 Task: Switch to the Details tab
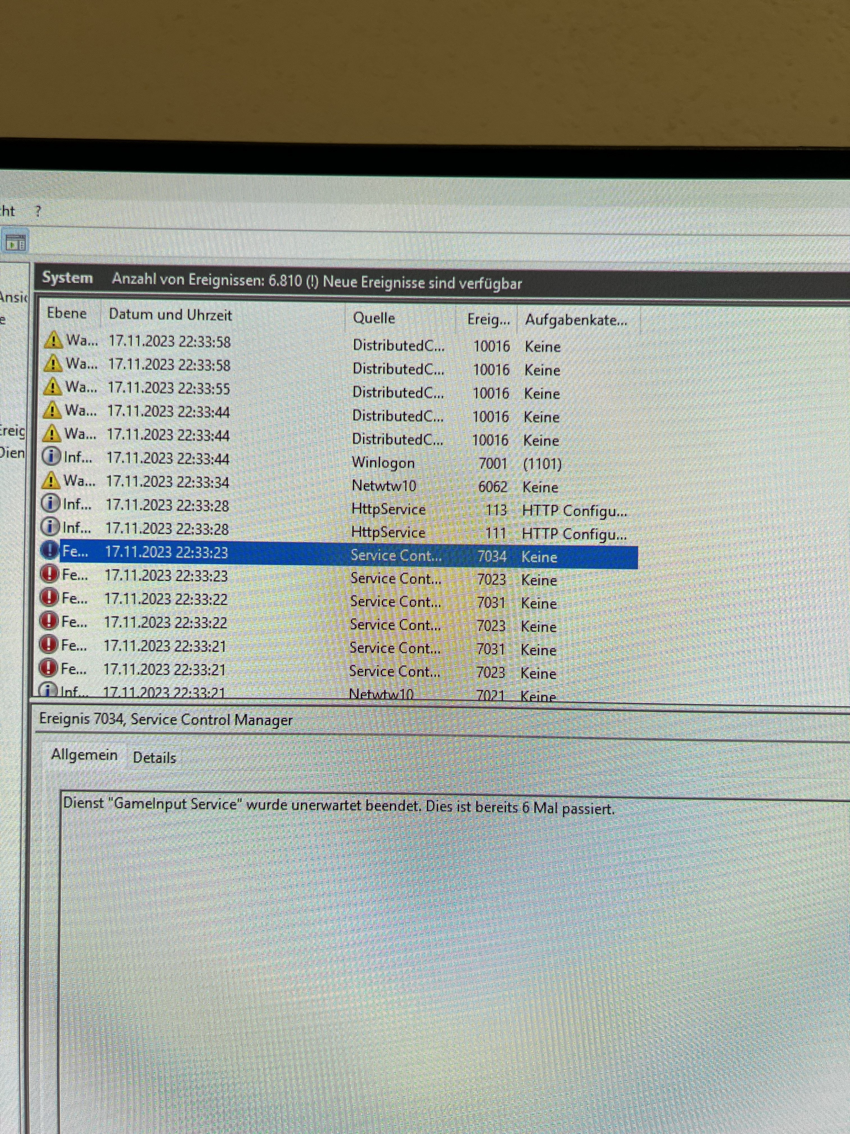[x=154, y=757]
